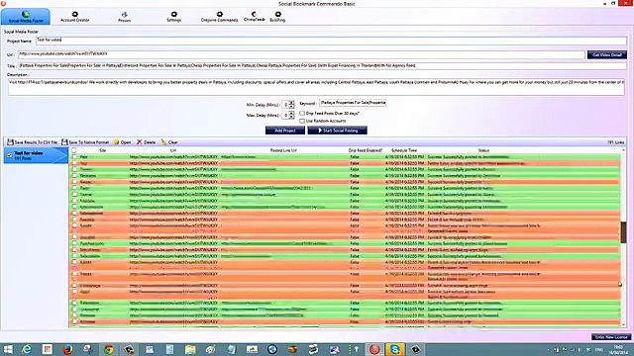634x356 pixels.
Task: Open the ChimpFeedr tab
Action: (x=255, y=17)
